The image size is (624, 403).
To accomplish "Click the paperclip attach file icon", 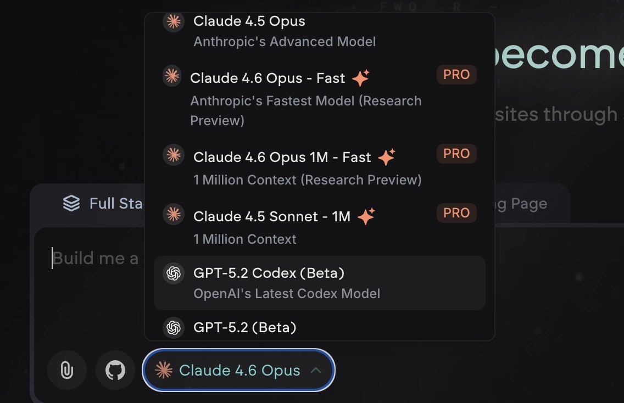I will point(66,371).
